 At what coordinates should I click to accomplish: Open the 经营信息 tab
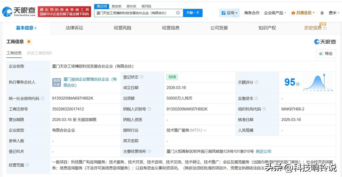tap(171, 28)
